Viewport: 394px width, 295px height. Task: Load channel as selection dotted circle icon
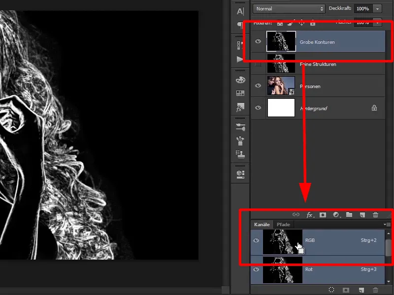pos(331,290)
